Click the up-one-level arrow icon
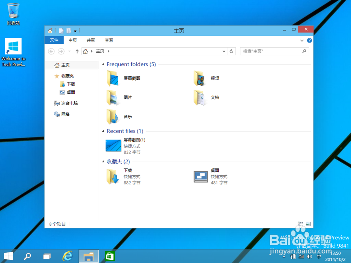Viewport: 351px width, 263px height. pos(77,51)
